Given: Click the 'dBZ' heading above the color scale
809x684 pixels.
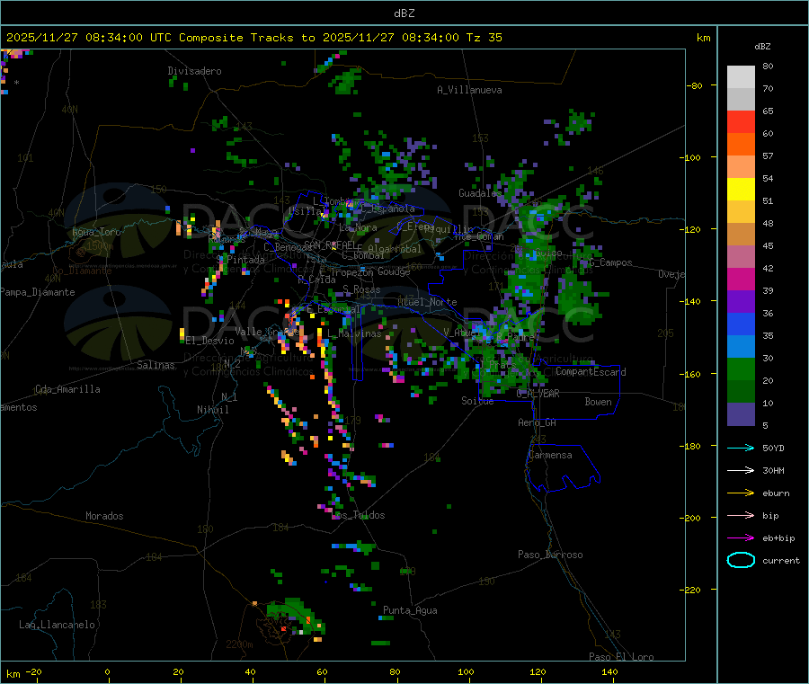Looking at the screenshot, I should coord(762,47).
